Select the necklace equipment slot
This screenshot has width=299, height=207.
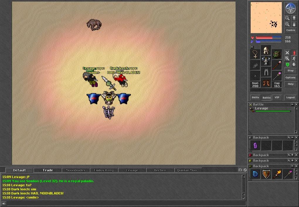(x=255, y=54)
